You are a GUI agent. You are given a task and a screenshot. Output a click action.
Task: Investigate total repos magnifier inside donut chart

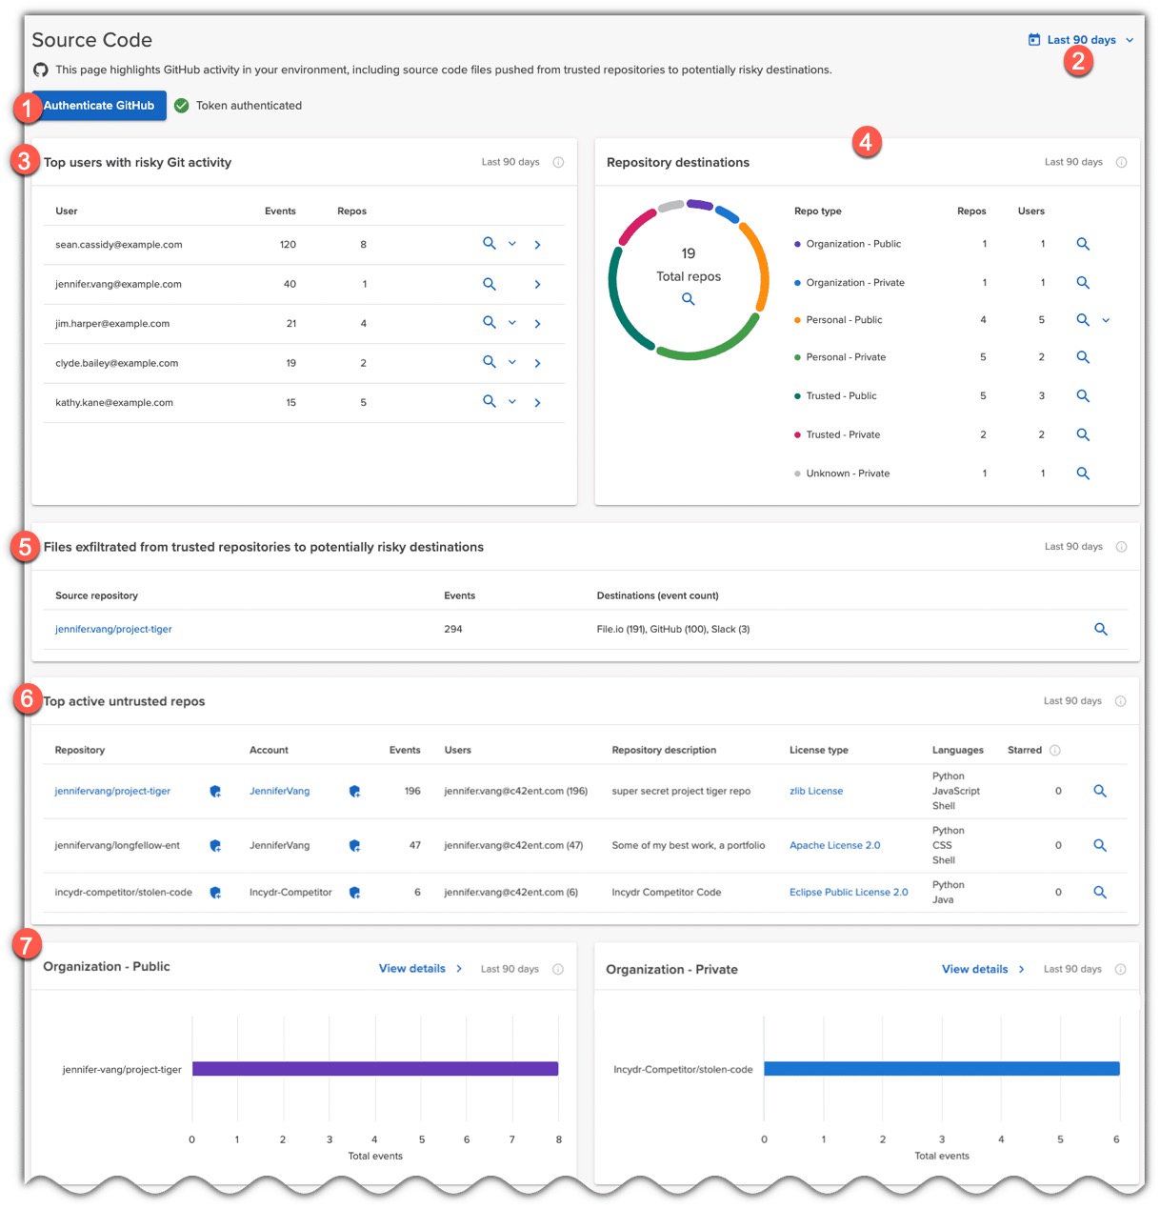click(688, 299)
